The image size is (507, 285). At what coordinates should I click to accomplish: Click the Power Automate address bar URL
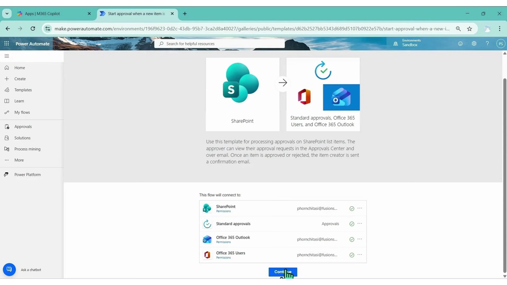(x=252, y=29)
